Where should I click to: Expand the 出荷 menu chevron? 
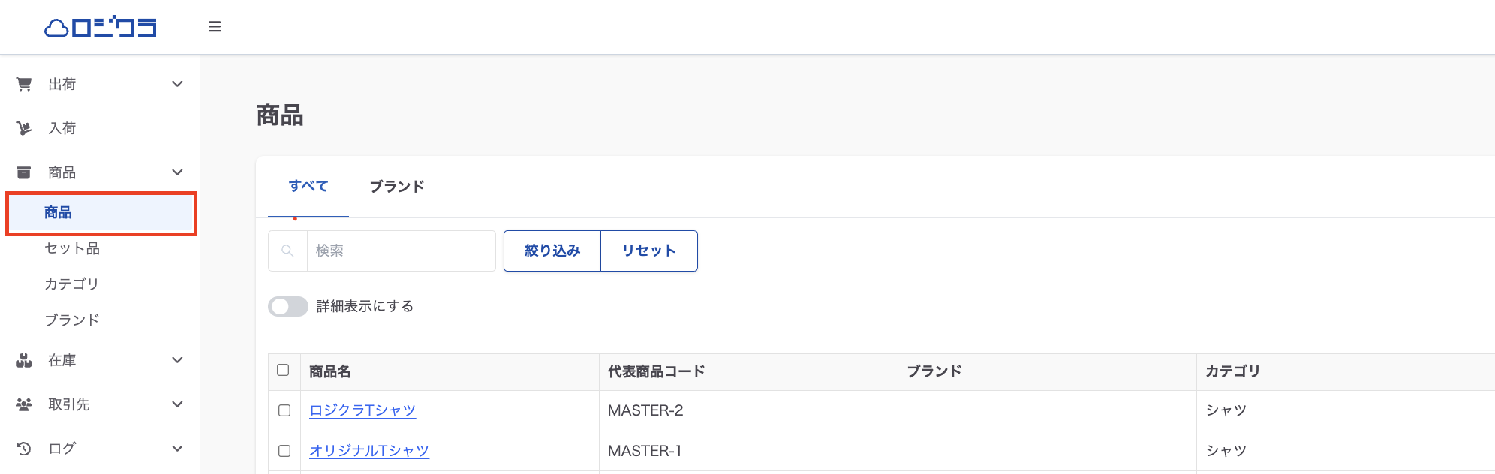[178, 84]
